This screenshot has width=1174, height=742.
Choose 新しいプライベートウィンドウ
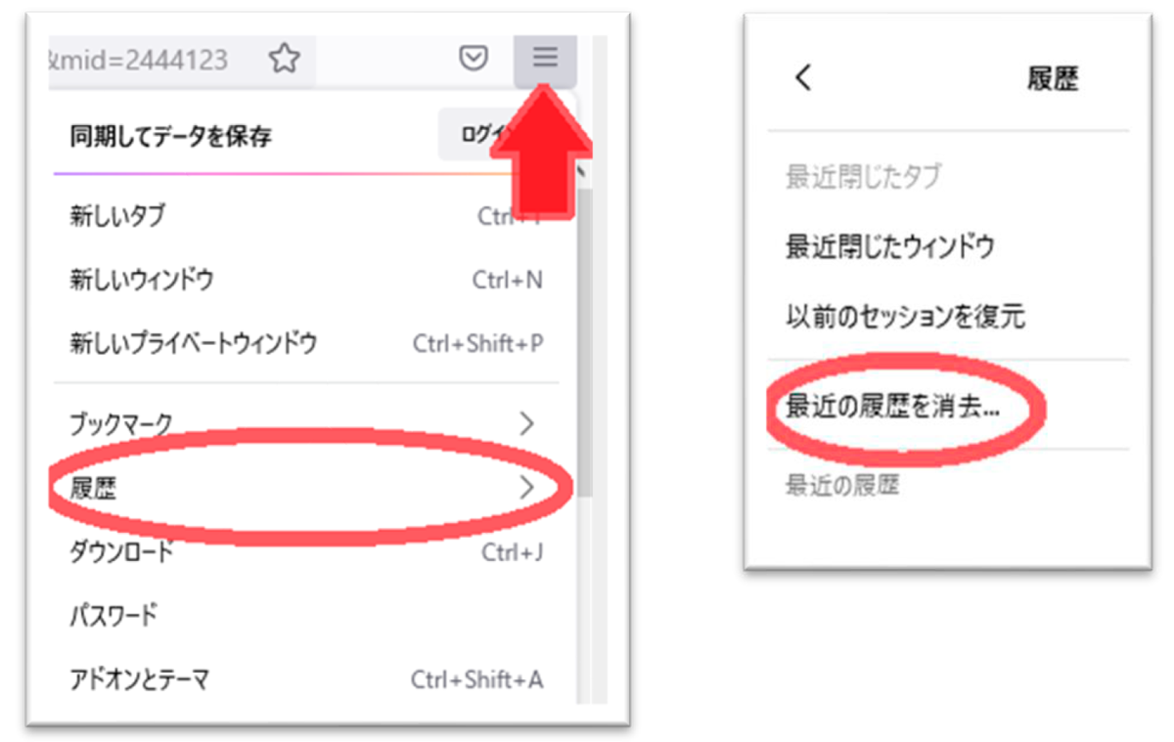tap(305, 344)
